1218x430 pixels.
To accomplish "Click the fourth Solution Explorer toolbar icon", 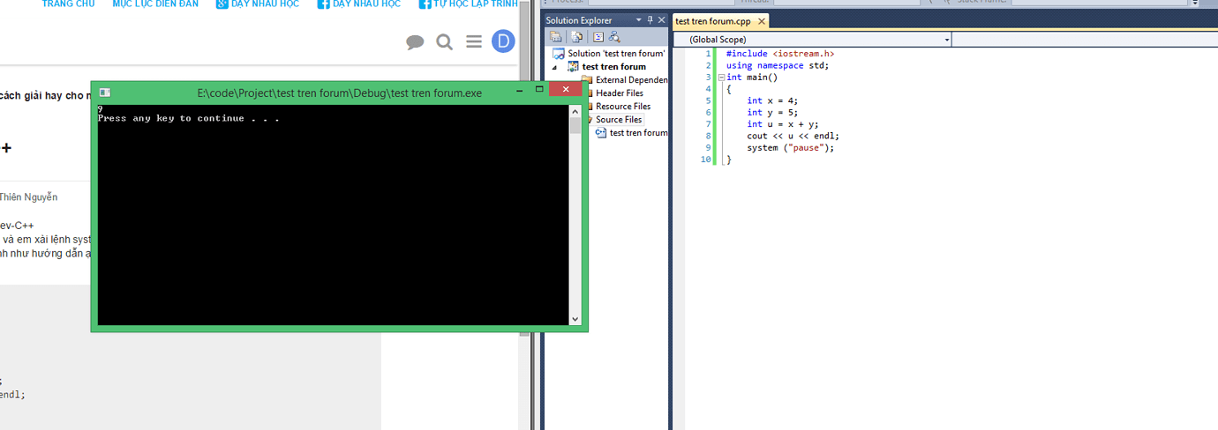I will tap(614, 37).
